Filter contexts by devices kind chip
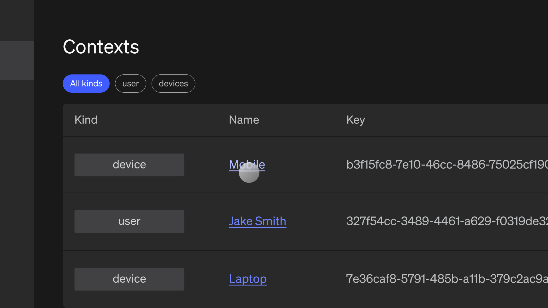The image size is (548, 308). click(173, 84)
